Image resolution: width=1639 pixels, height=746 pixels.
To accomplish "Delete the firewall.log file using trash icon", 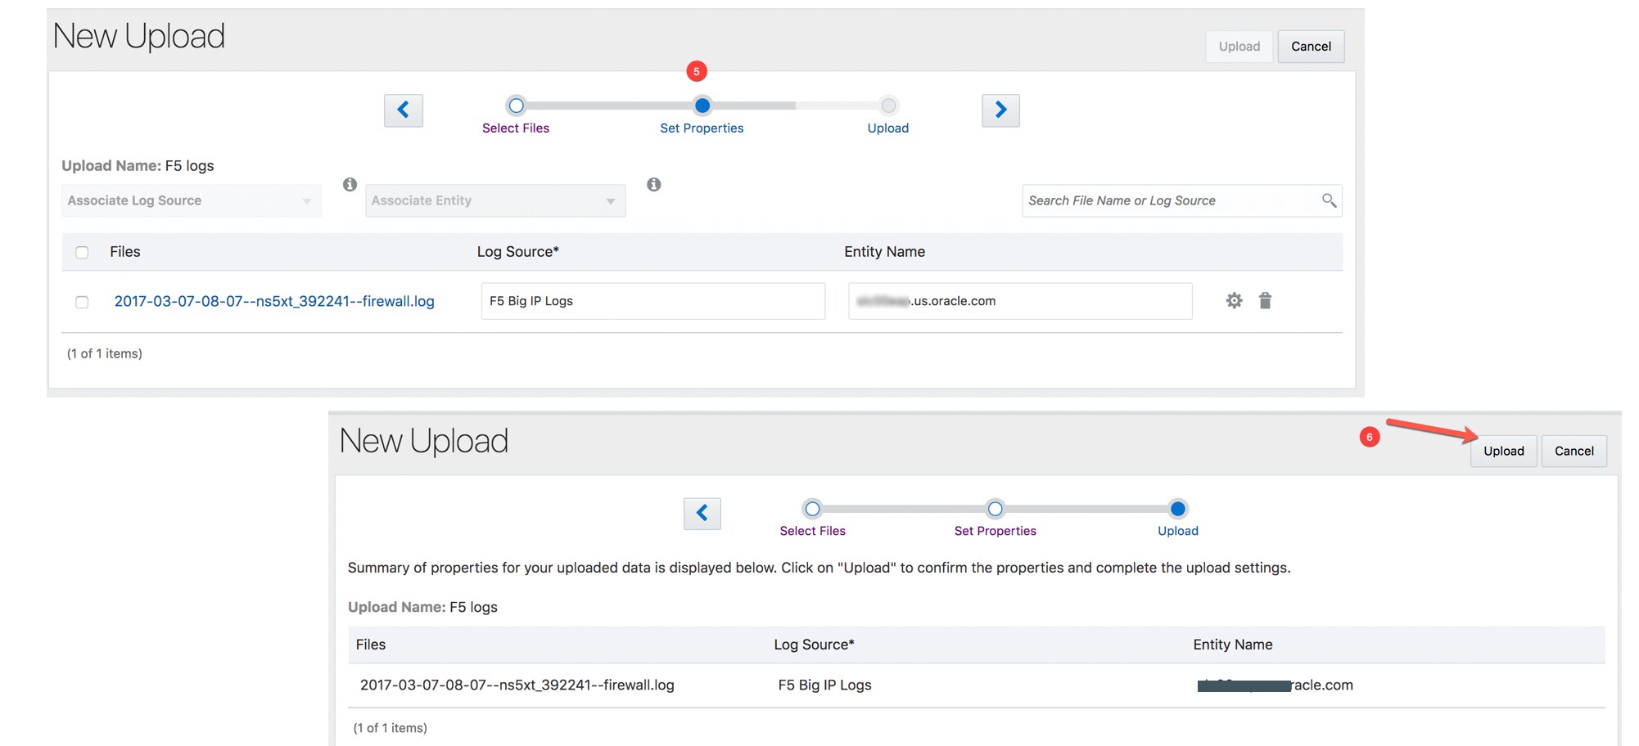I will [1265, 301].
